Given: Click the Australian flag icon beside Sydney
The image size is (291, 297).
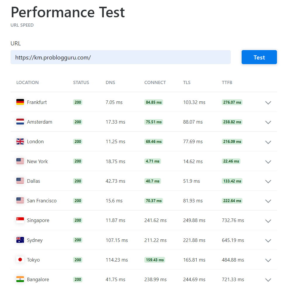Looking at the screenshot, I should 20,240.
